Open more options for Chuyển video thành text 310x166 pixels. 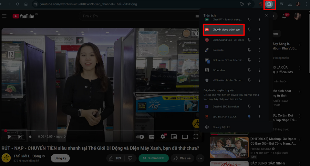259,30
